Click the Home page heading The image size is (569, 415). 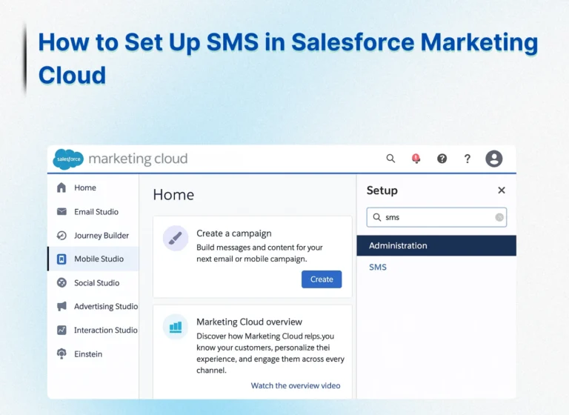(x=173, y=195)
